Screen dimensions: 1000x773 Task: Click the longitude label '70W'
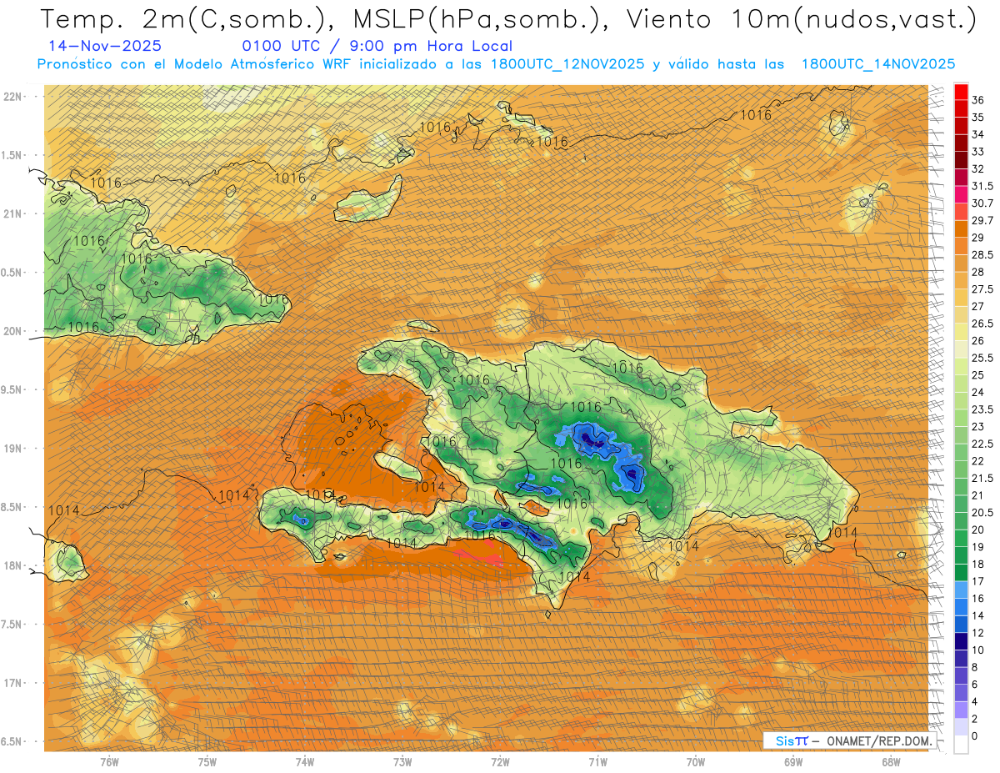pyautogui.click(x=696, y=761)
